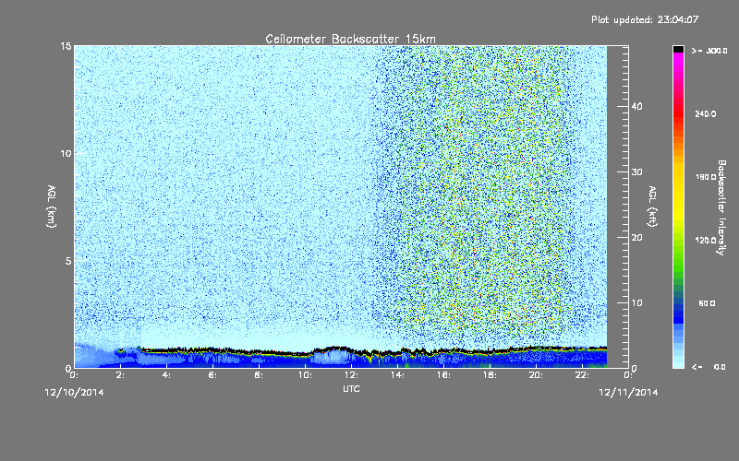Select the "AGL (km)" left axis label
The image size is (739, 461).
pos(52,206)
